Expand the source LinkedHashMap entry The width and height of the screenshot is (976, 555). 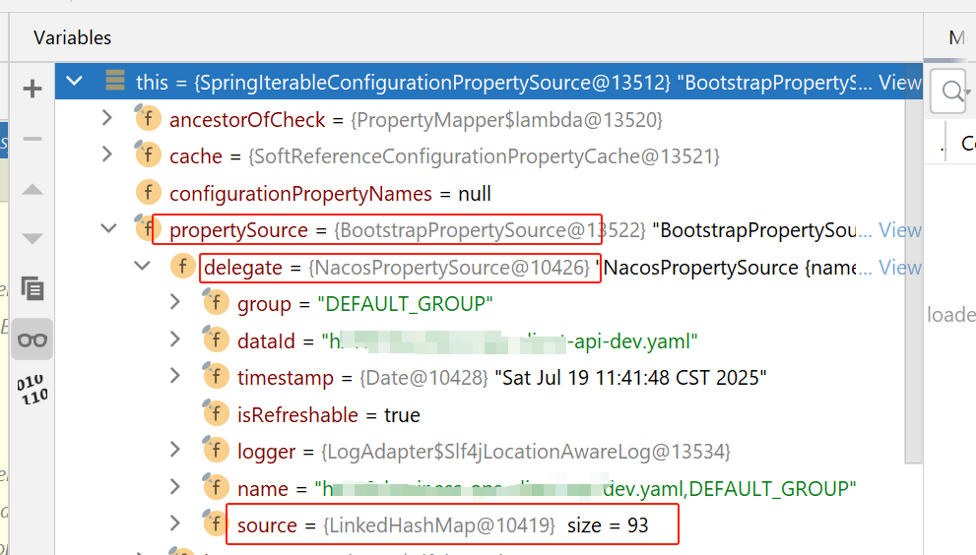tap(175, 524)
